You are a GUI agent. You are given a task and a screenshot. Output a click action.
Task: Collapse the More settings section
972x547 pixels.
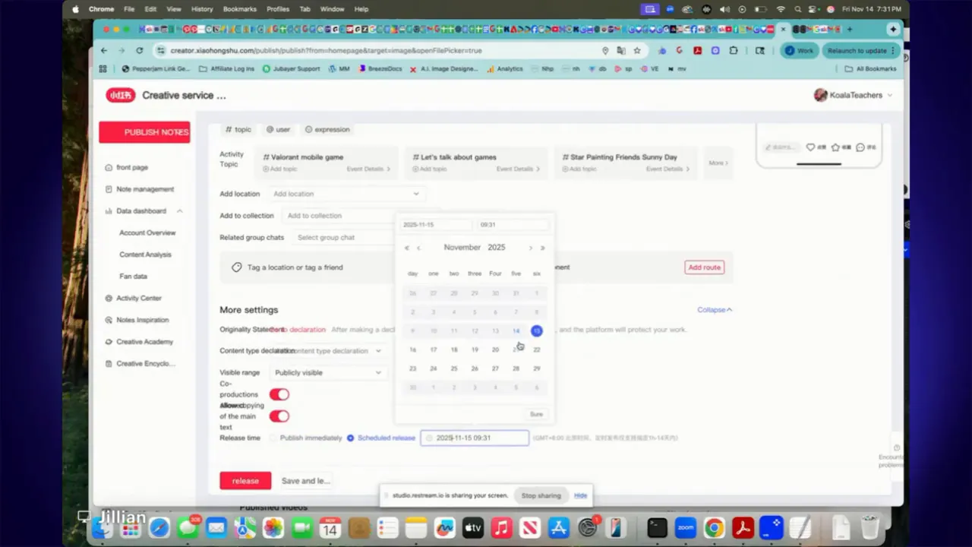pos(712,309)
